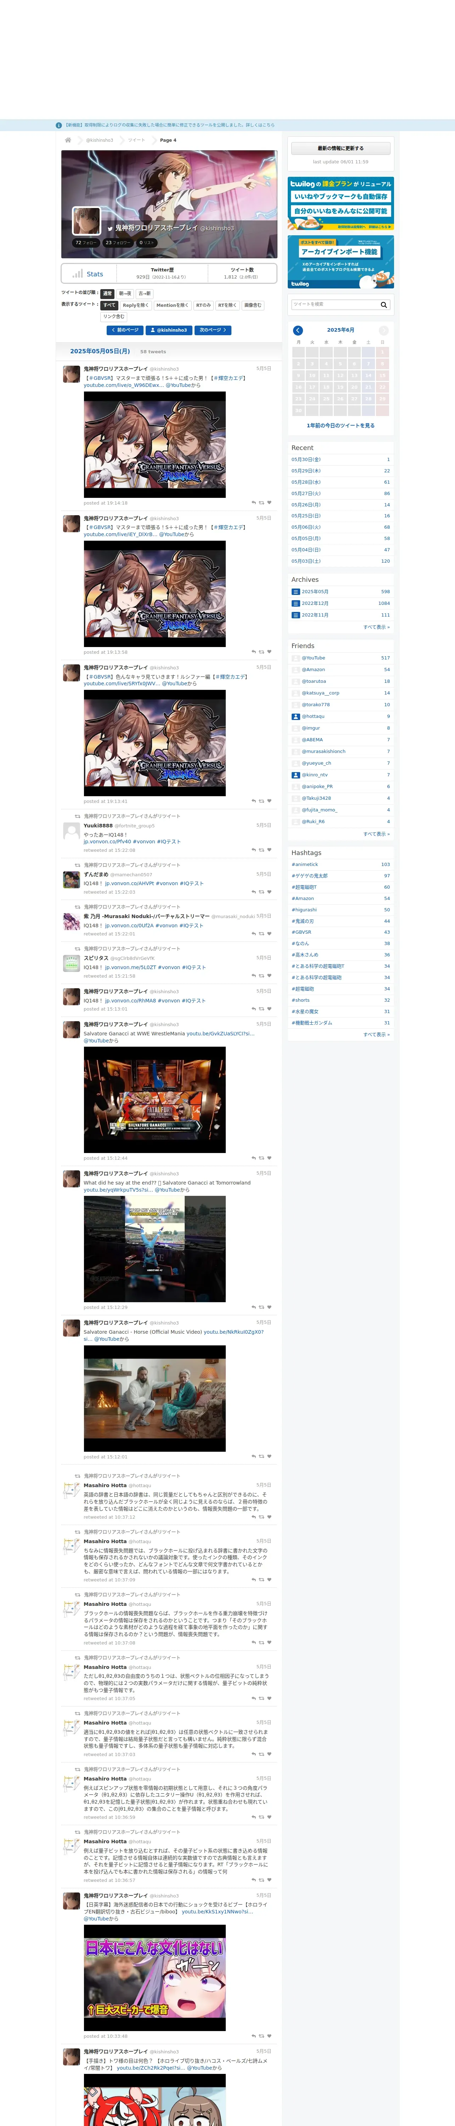This screenshot has width=455, height=2126.
Task: Open 1年前の今日のツイートを見る link
Action: 340,426
